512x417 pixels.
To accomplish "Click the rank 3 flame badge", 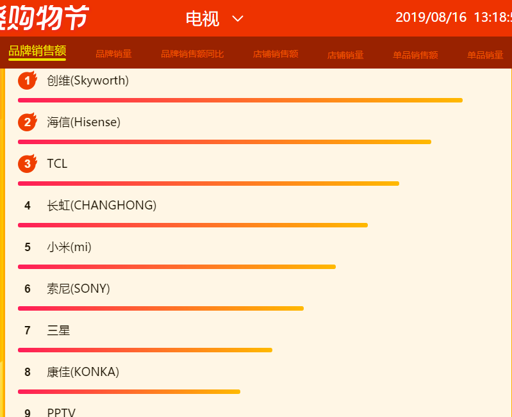I will tap(28, 163).
